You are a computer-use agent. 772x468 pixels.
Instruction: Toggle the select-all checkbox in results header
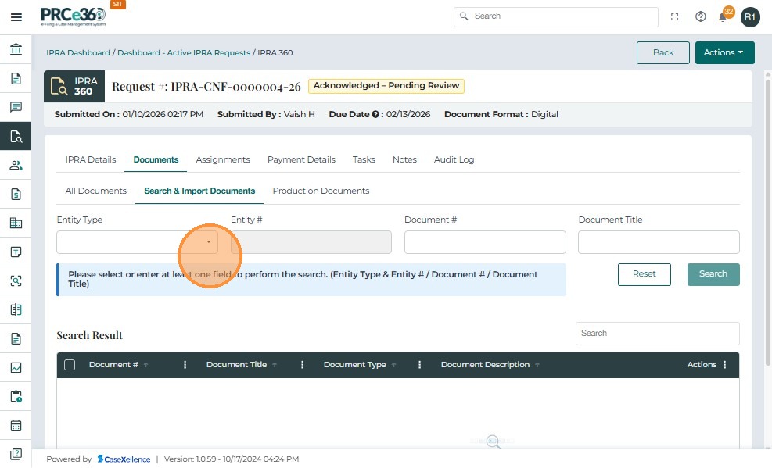click(x=70, y=365)
